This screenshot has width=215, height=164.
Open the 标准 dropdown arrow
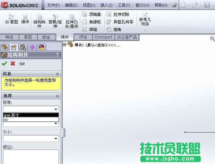click(x=56, y=109)
